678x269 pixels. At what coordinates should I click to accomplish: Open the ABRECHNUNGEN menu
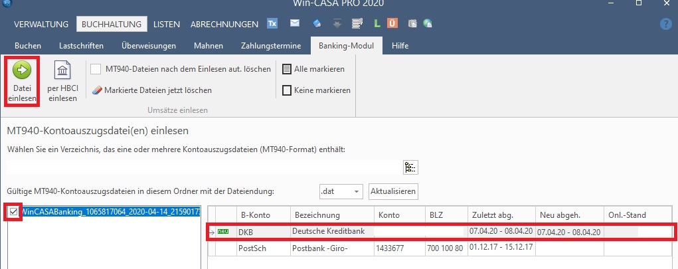[224, 24]
